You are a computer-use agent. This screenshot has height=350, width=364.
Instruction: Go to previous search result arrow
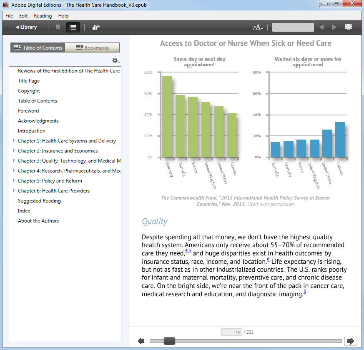point(321,27)
